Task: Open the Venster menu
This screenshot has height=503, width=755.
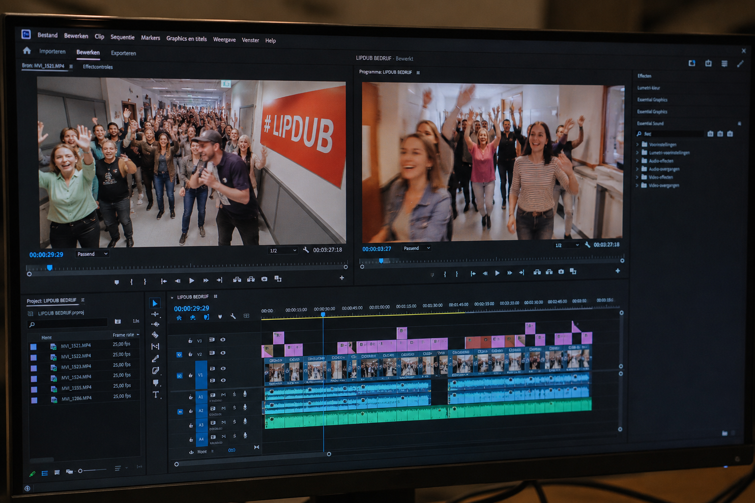Action: click(250, 40)
